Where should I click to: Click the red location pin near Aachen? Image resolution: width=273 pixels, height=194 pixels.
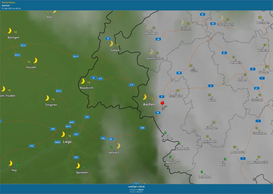pos(162,103)
